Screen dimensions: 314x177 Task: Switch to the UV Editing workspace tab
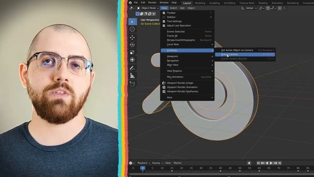click(x=229, y=3)
